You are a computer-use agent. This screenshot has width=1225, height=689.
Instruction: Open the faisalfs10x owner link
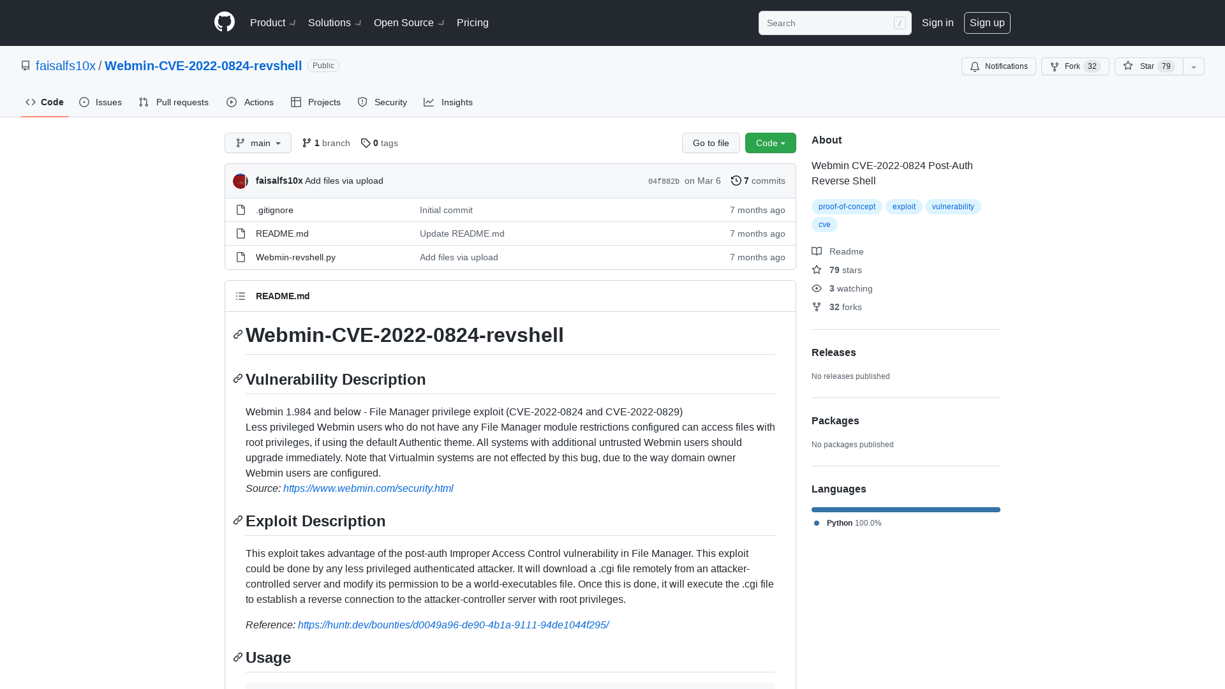point(66,66)
